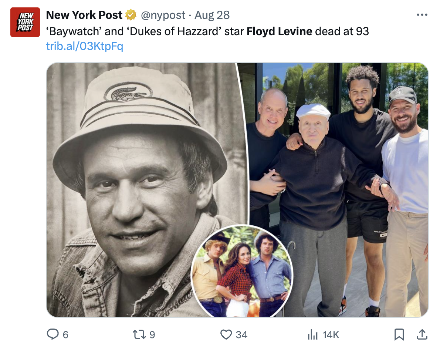Viewport: 440px width, 350px height.
Task: Click the bold Floyd Levine text
Action: click(x=279, y=31)
